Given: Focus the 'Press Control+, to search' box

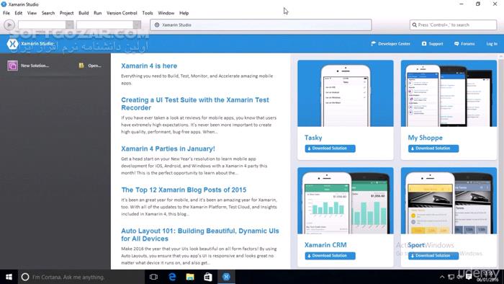Looking at the screenshot, I should pos(453,25).
